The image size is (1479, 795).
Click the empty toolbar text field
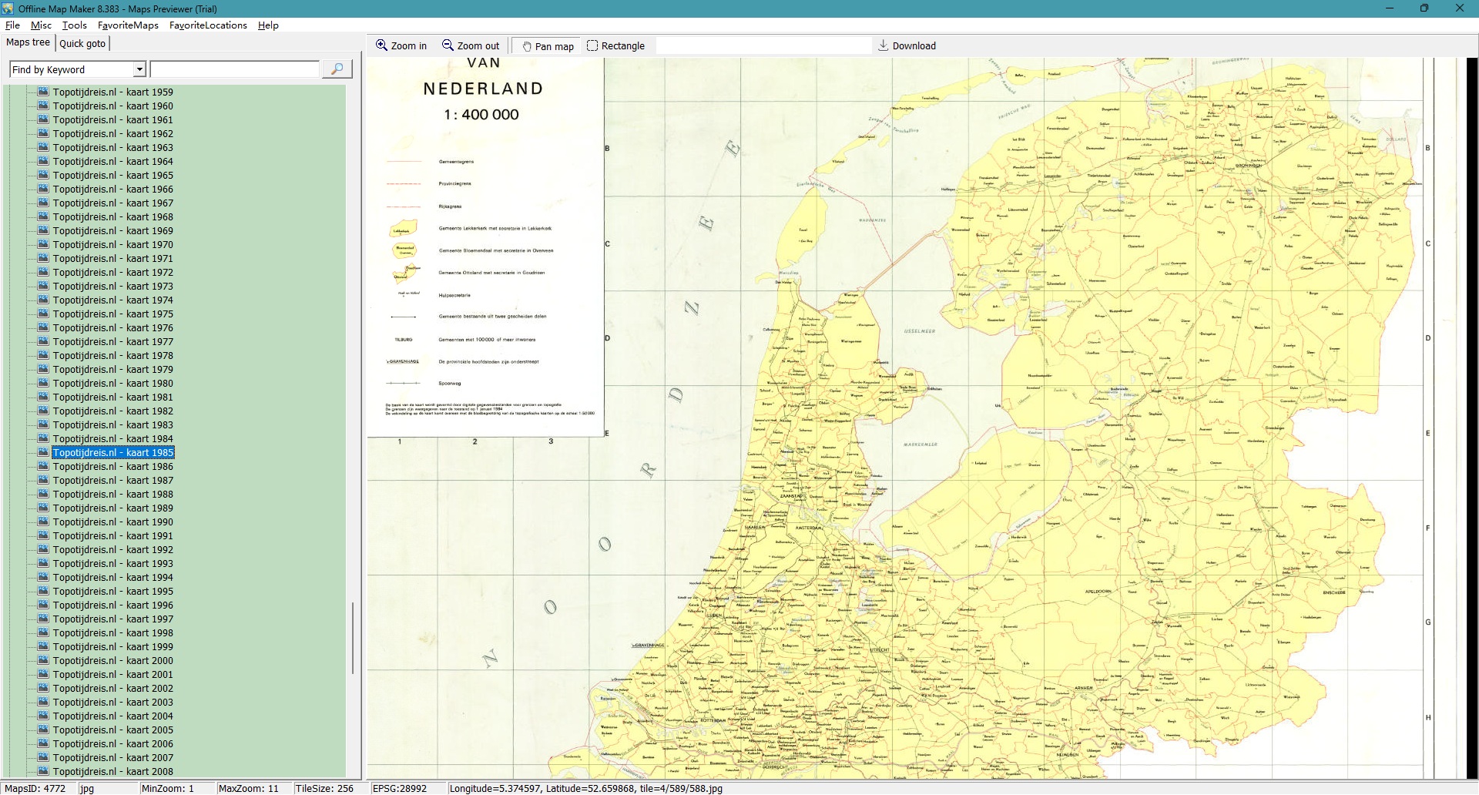tap(763, 45)
